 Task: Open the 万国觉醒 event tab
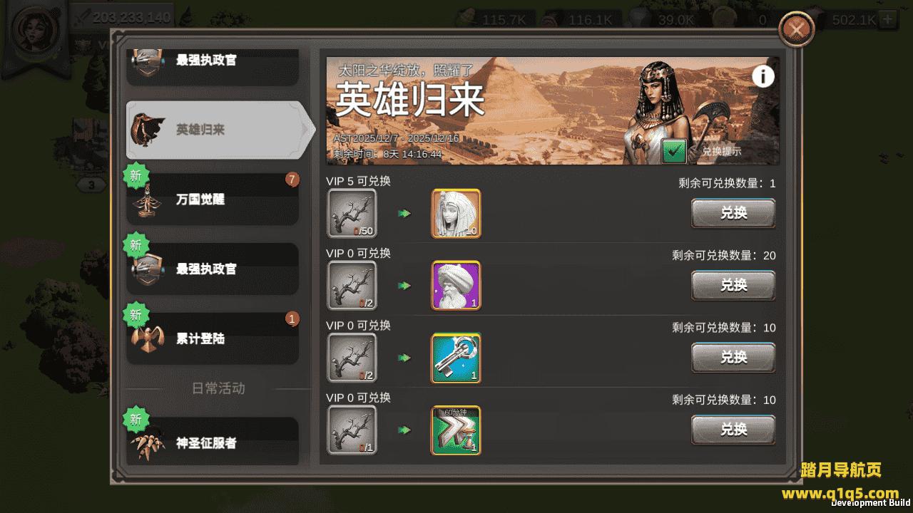click(x=213, y=199)
